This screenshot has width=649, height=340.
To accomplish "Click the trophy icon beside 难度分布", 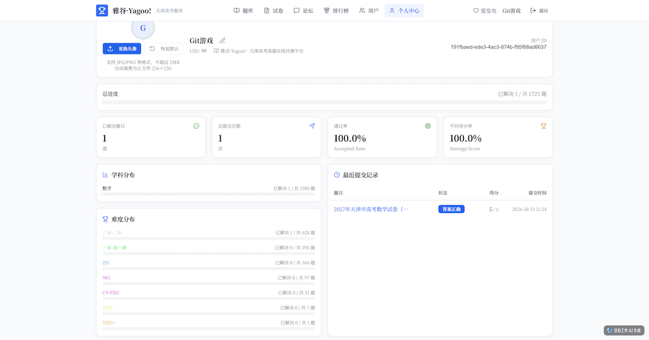I will pyautogui.click(x=105, y=219).
